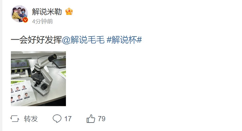This screenshot has width=242, height=131.
Task: Click the microscope eyepiece in the photo
Action: coord(52,58)
